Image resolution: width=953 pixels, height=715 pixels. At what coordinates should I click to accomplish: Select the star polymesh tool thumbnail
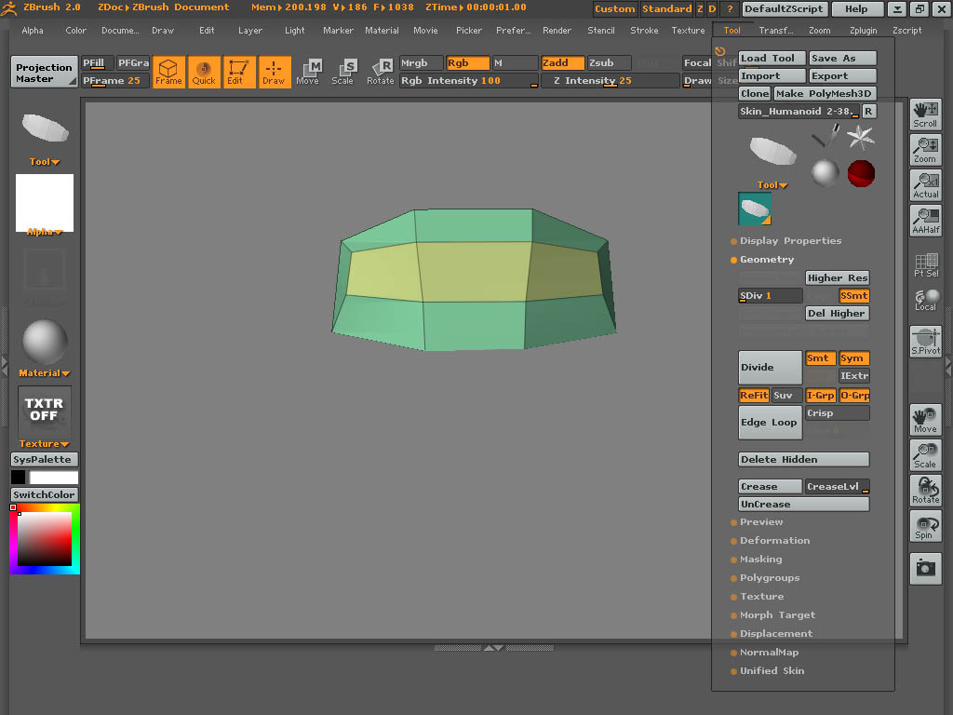point(861,137)
